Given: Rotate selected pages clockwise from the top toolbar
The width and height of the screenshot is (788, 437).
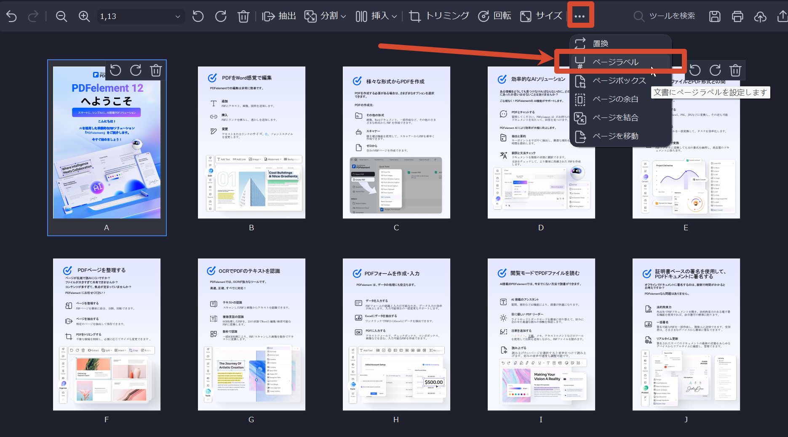Looking at the screenshot, I should coord(221,16).
